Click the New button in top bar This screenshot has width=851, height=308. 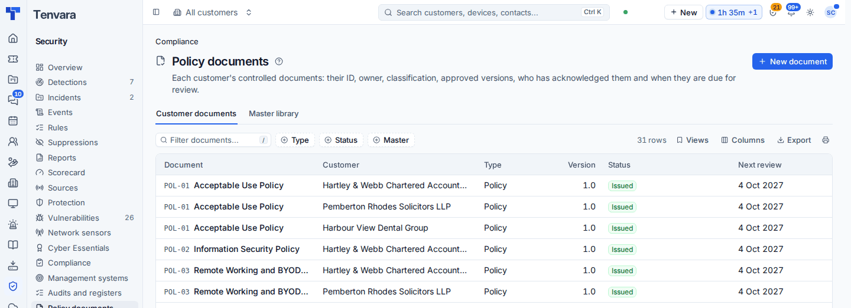[x=684, y=12]
